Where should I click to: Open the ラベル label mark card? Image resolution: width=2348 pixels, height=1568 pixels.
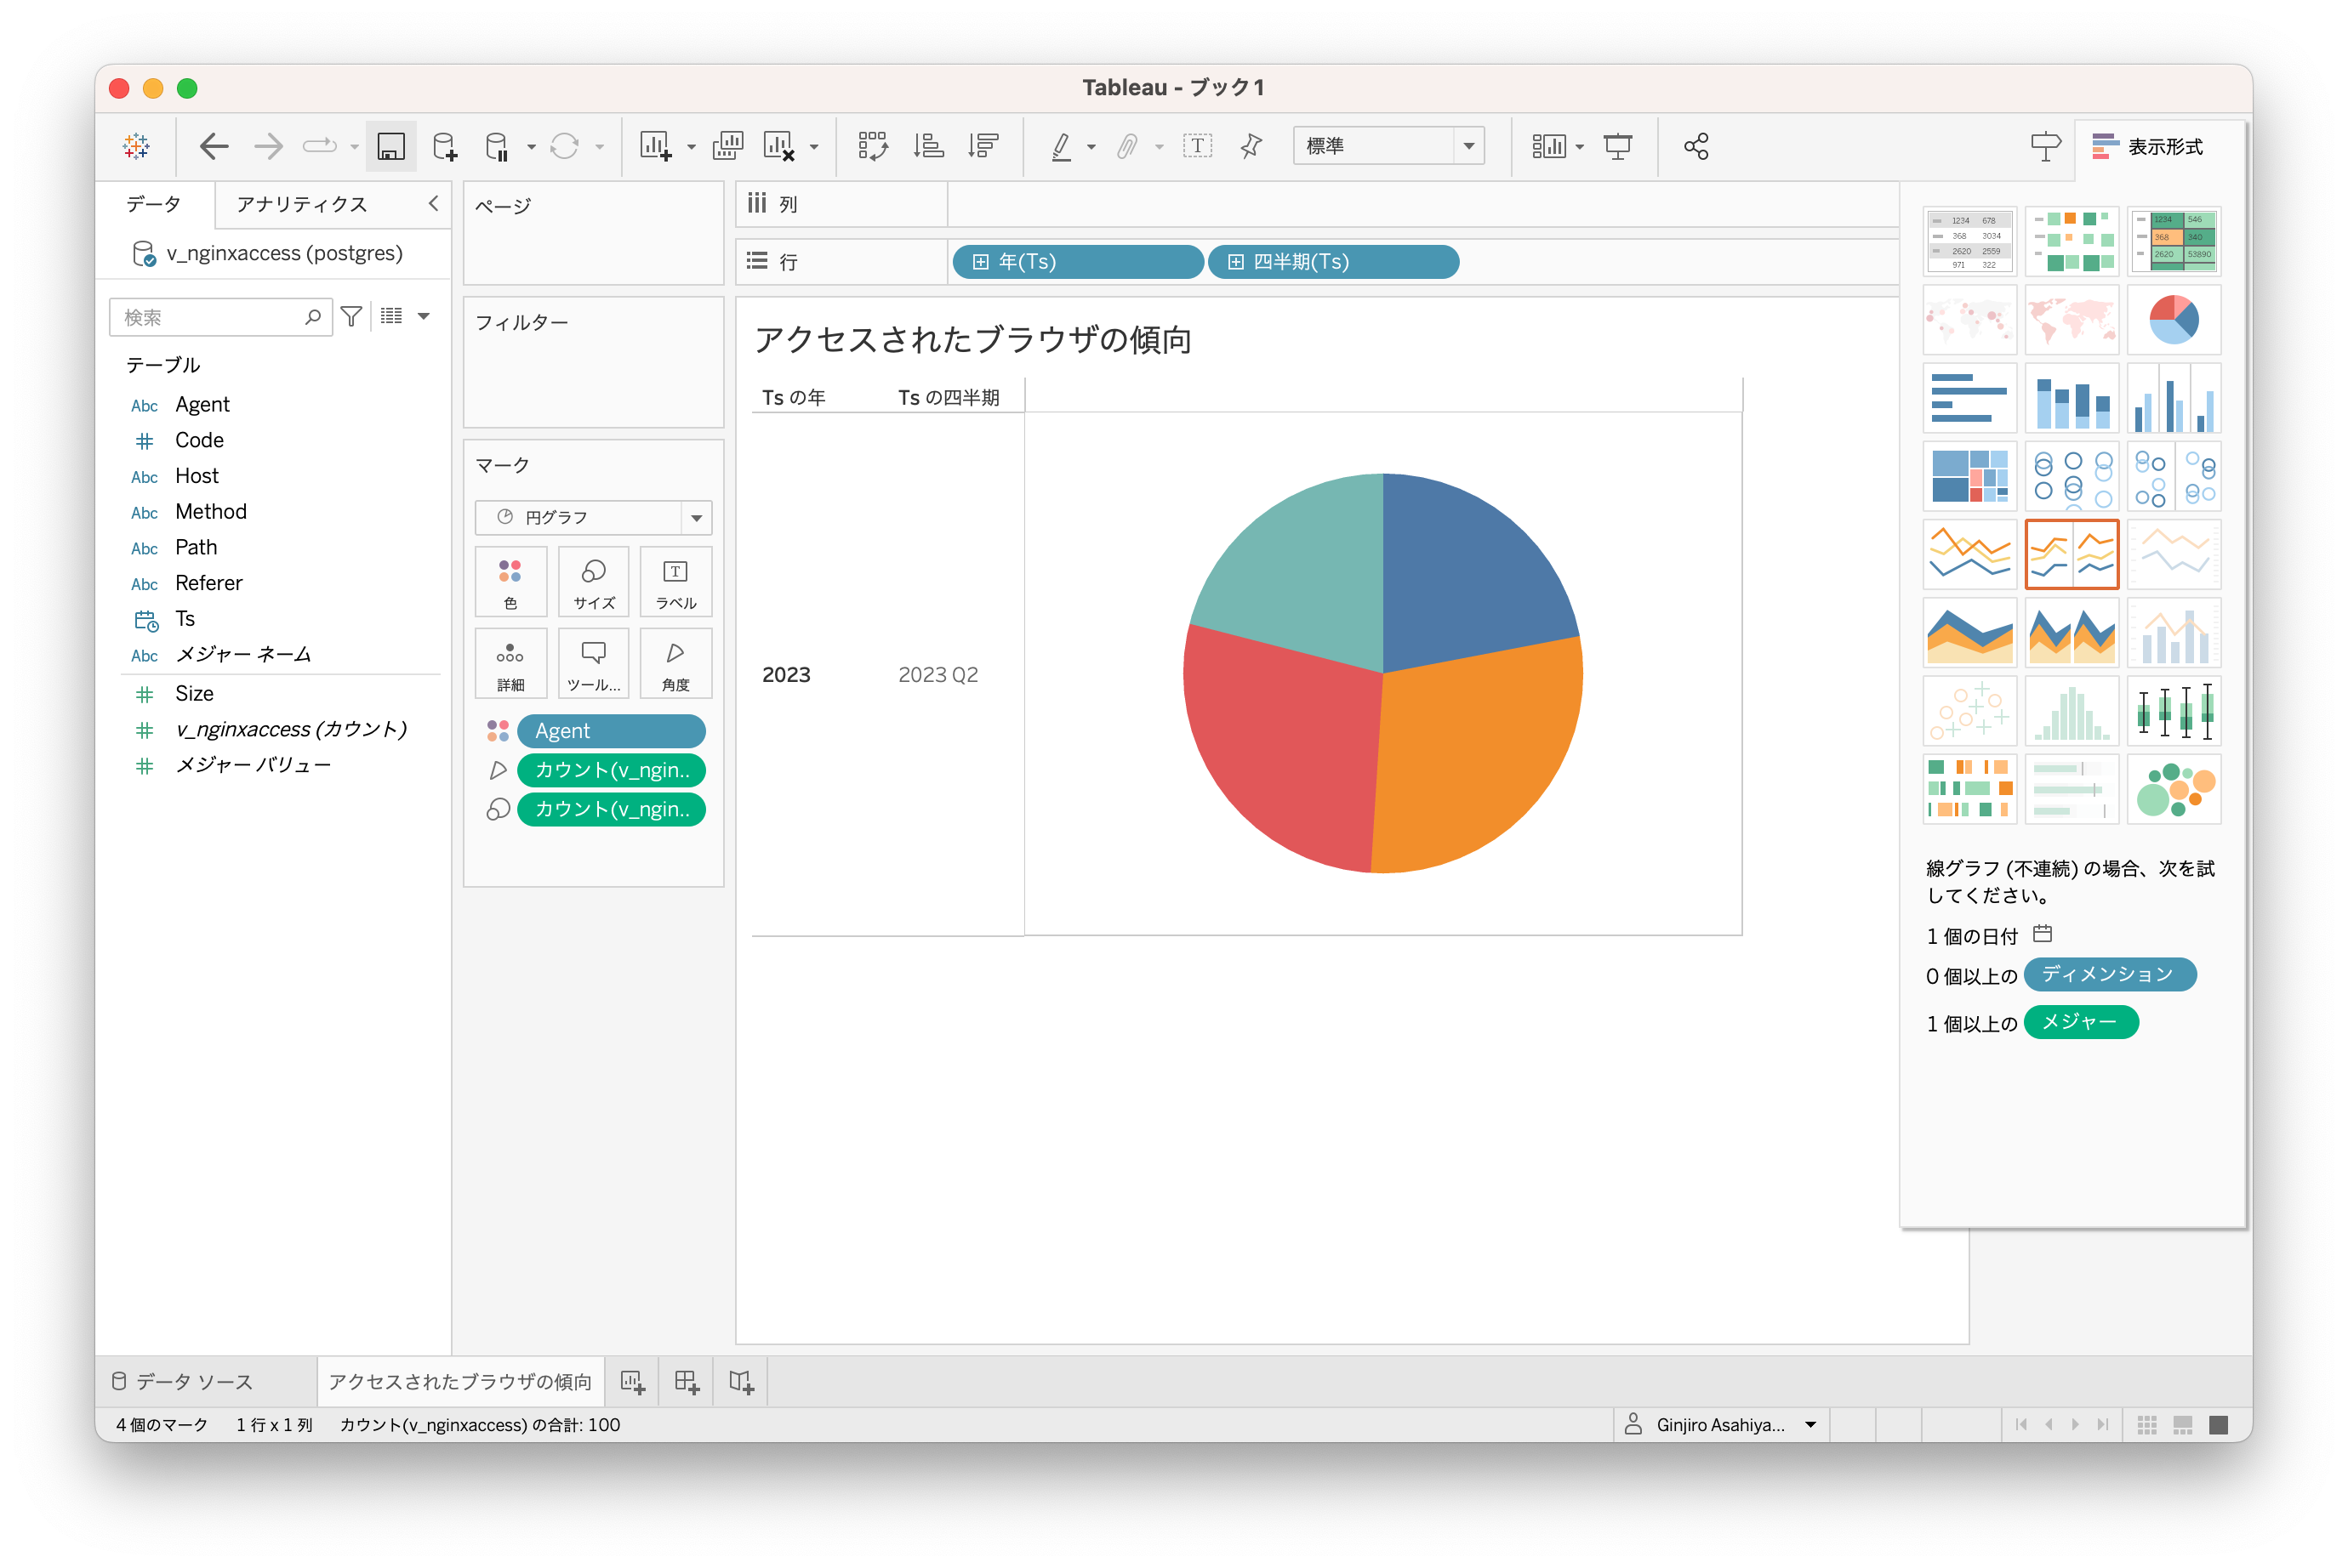click(675, 583)
